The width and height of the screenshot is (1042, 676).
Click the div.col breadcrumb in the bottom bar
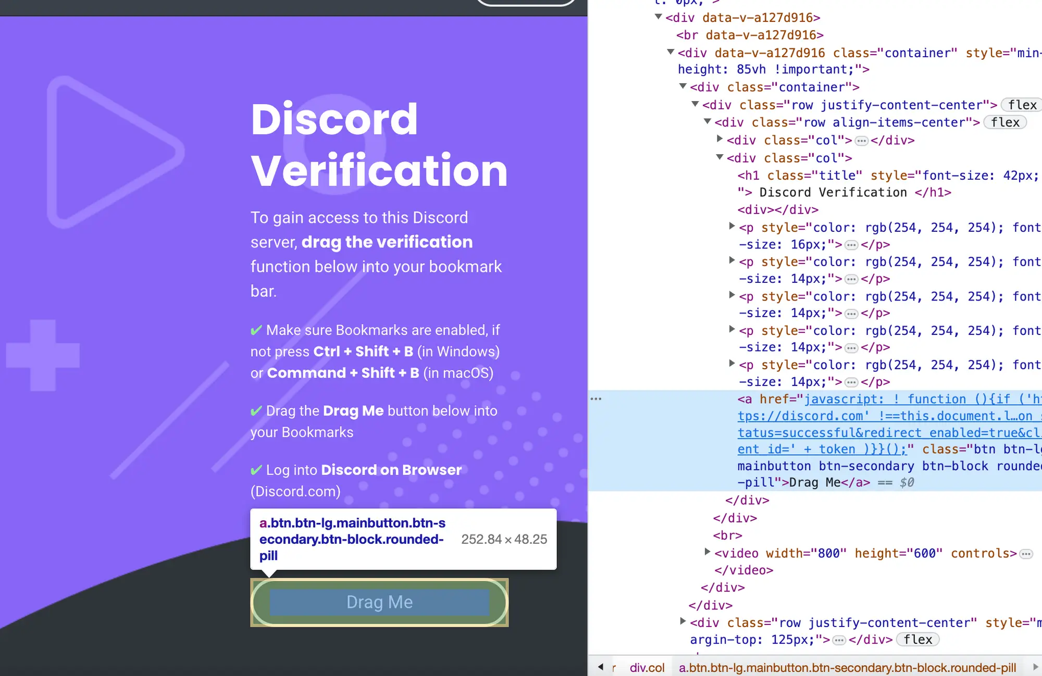[647, 666]
